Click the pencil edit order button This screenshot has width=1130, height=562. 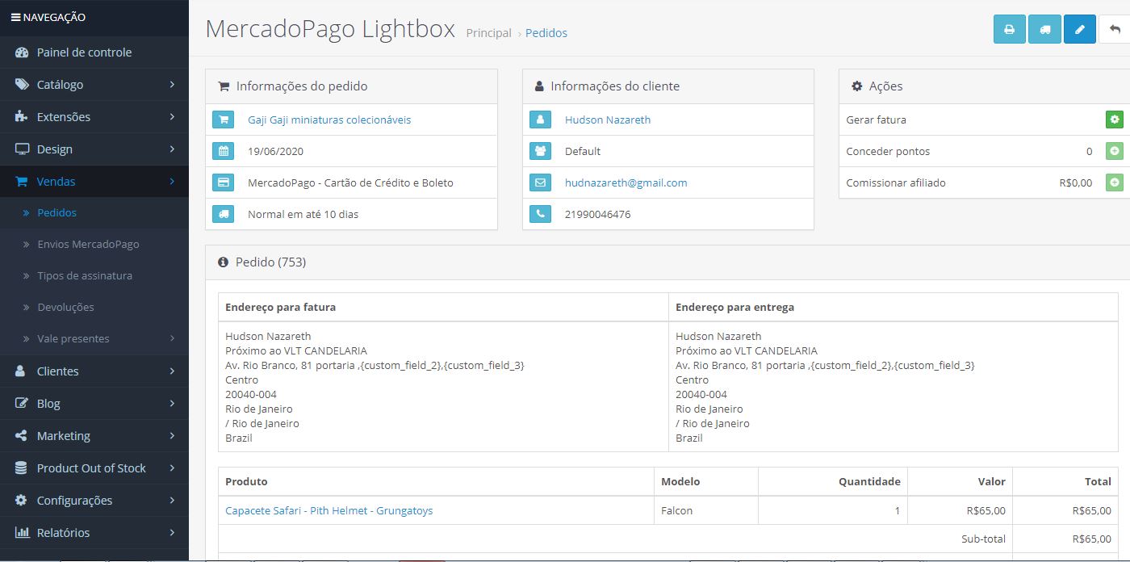tap(1080, 29)
